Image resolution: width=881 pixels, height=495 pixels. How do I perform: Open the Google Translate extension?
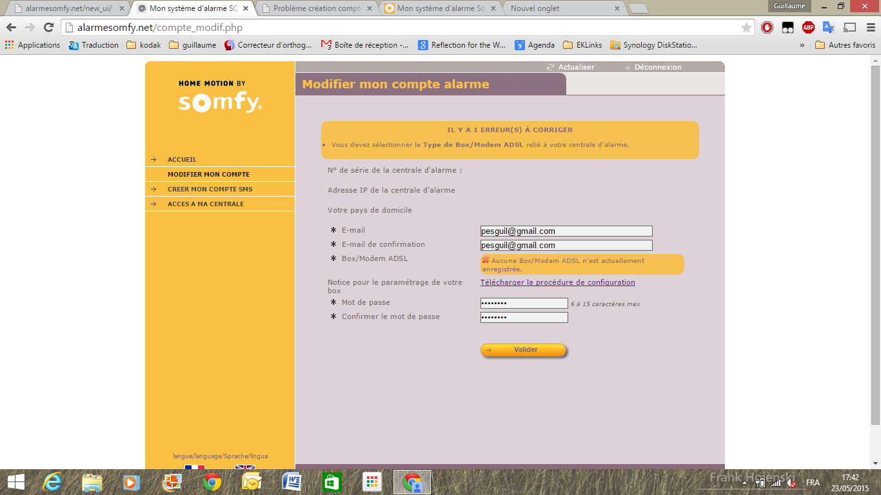[829, 27]
